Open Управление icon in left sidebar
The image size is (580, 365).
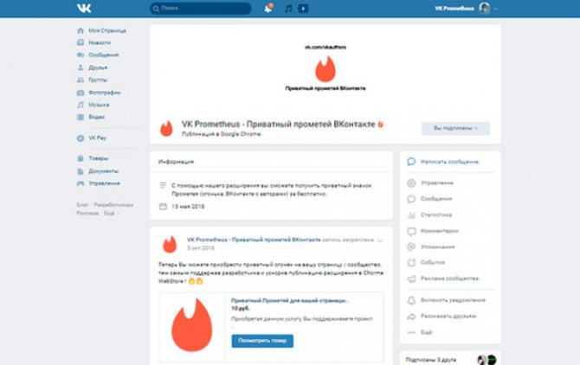point(81,183)
